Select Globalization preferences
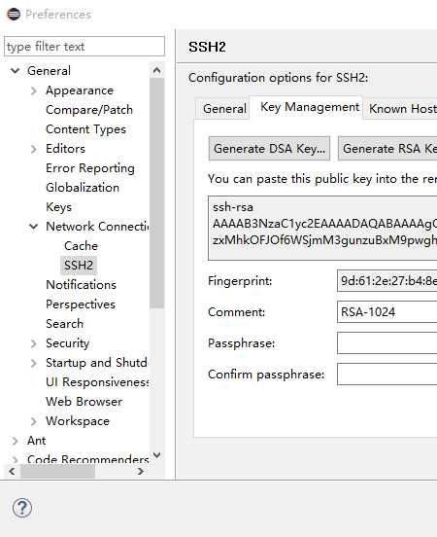Screen dimensions: 437x537 pos(83,188)
